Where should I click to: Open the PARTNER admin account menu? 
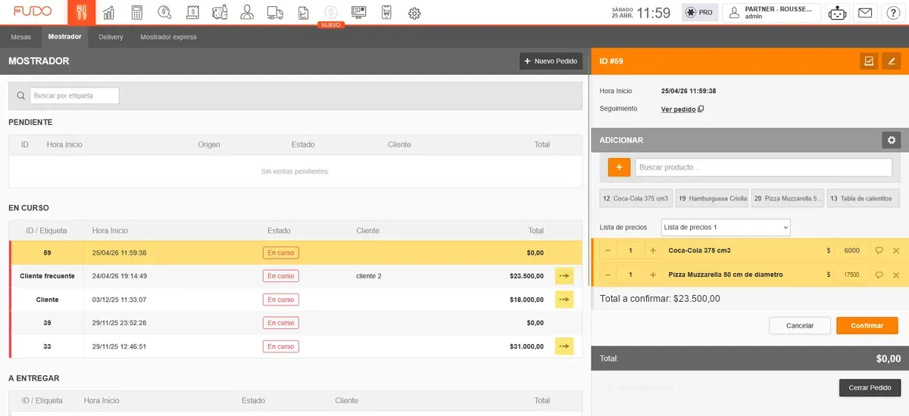(x=771, y=13)
